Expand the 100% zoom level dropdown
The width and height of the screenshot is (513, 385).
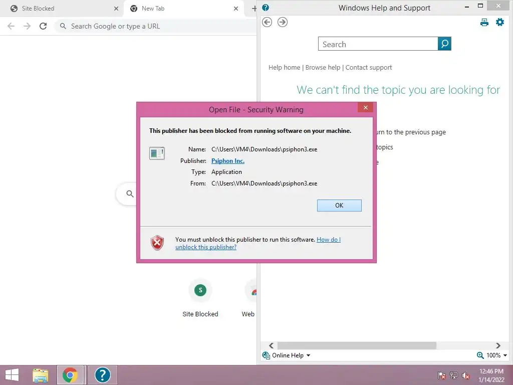coord(505,355)
